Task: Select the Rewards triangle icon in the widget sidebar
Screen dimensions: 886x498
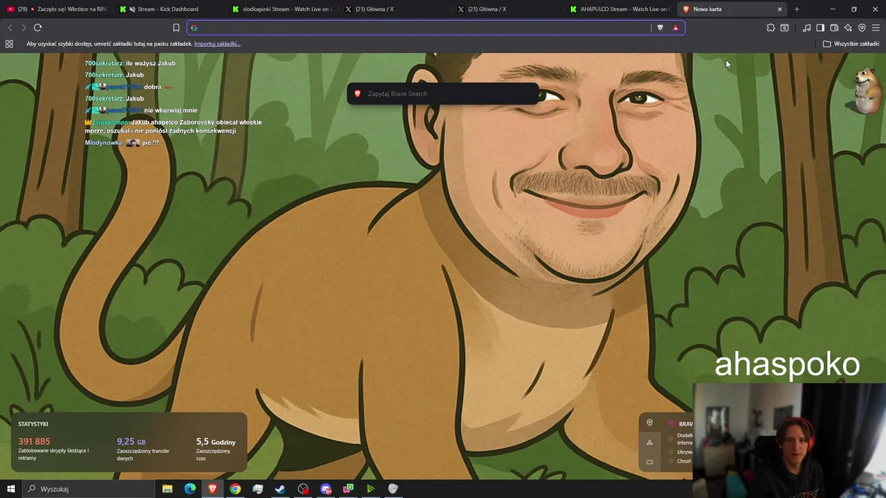Action: click(x=649, y=442)
